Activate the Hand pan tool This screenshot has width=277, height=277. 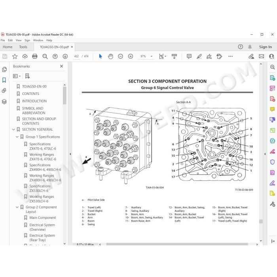(110, 56)
